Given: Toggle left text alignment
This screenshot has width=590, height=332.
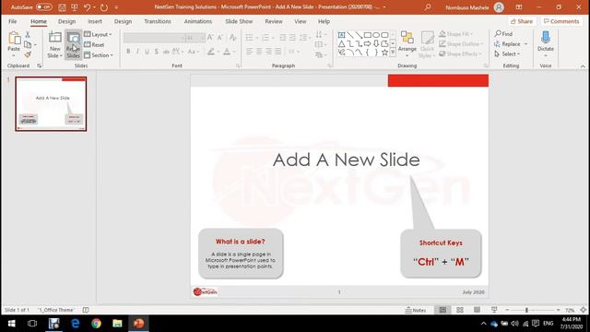Looking at the screenshot, I should point(250,52).
